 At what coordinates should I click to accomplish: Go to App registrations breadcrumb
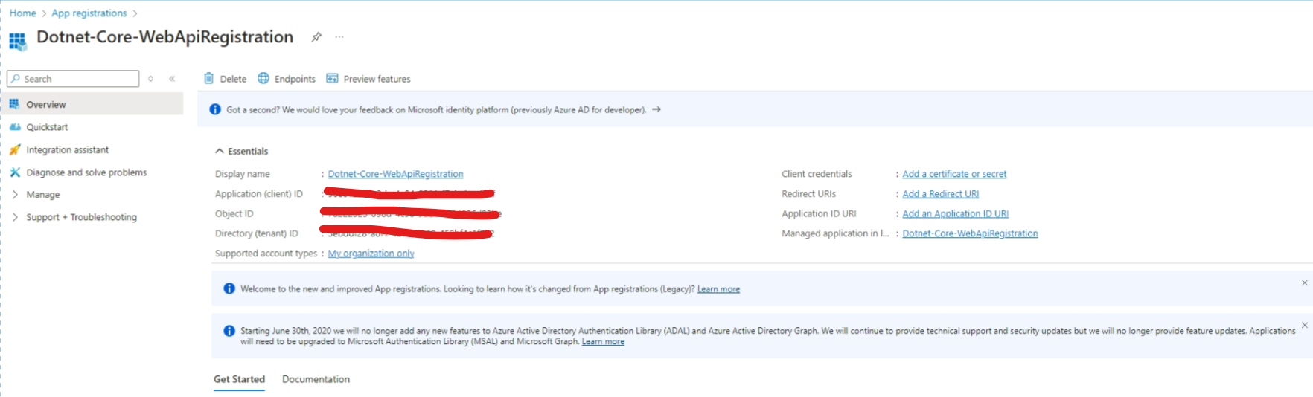pyautogui.click(x=89, y=13)
